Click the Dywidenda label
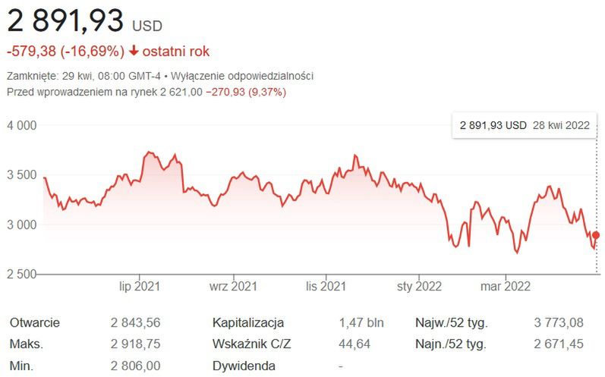Viewport: 605px width, 377px height. (244, 366)
